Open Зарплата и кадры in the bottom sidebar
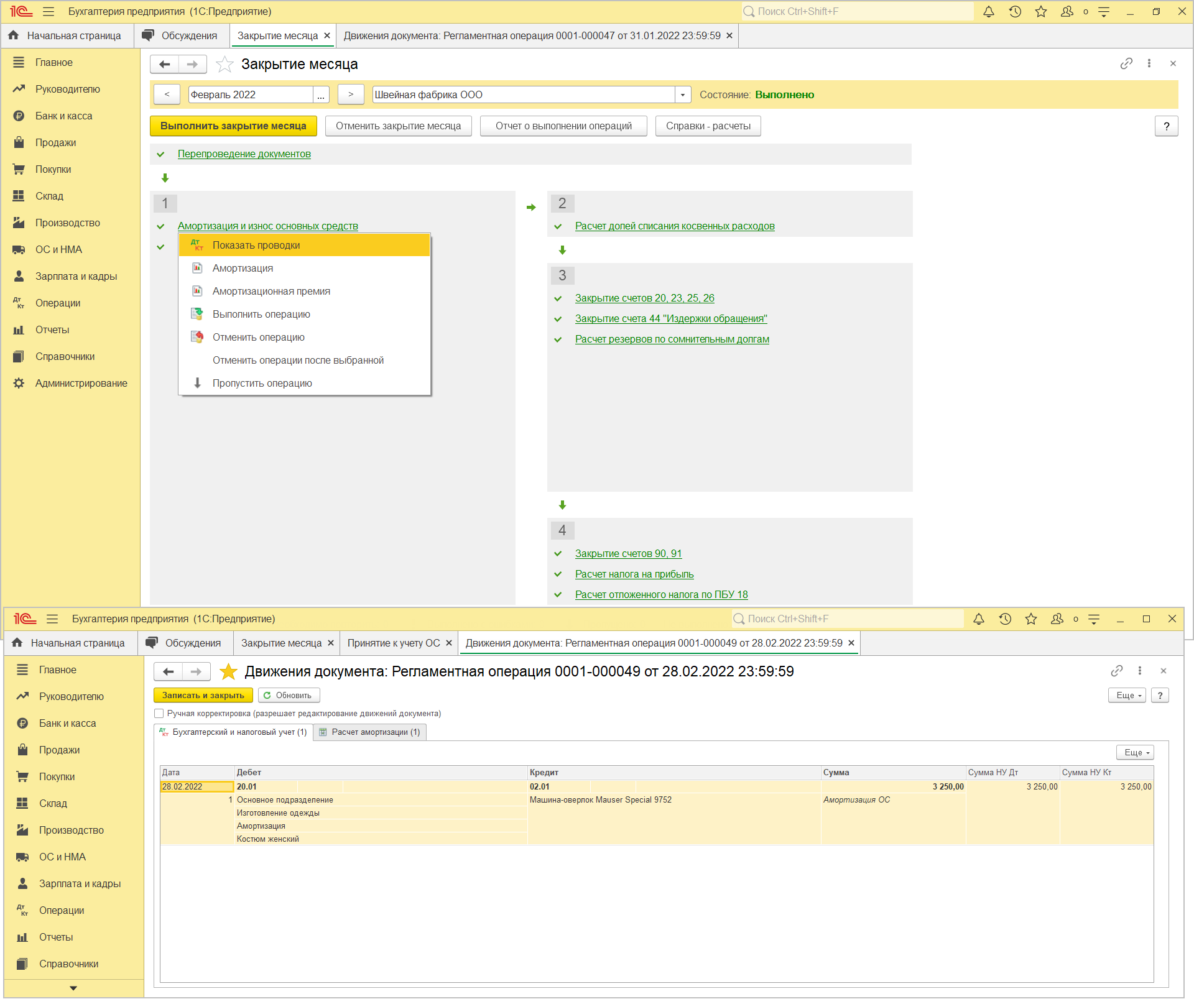This screenshot has width=1194, height=1004. coord(80,884)
